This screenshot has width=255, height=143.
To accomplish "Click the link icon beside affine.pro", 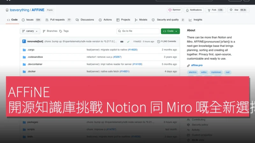I will (x=188, y=65).
